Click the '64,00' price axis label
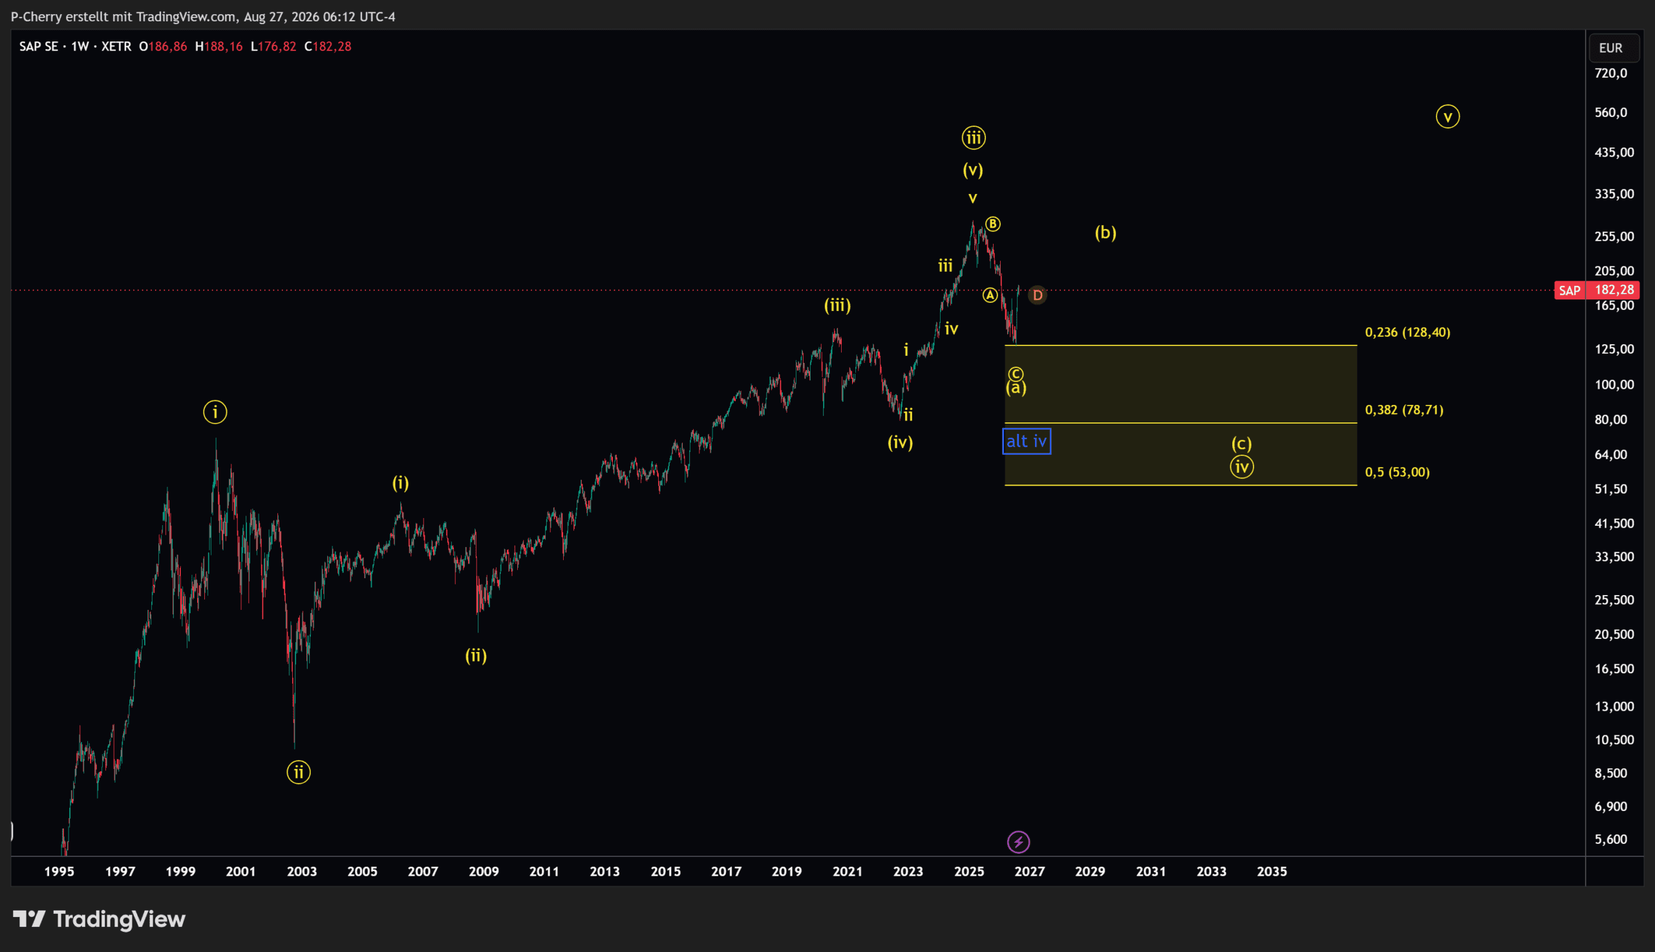 click(1610, 455)
